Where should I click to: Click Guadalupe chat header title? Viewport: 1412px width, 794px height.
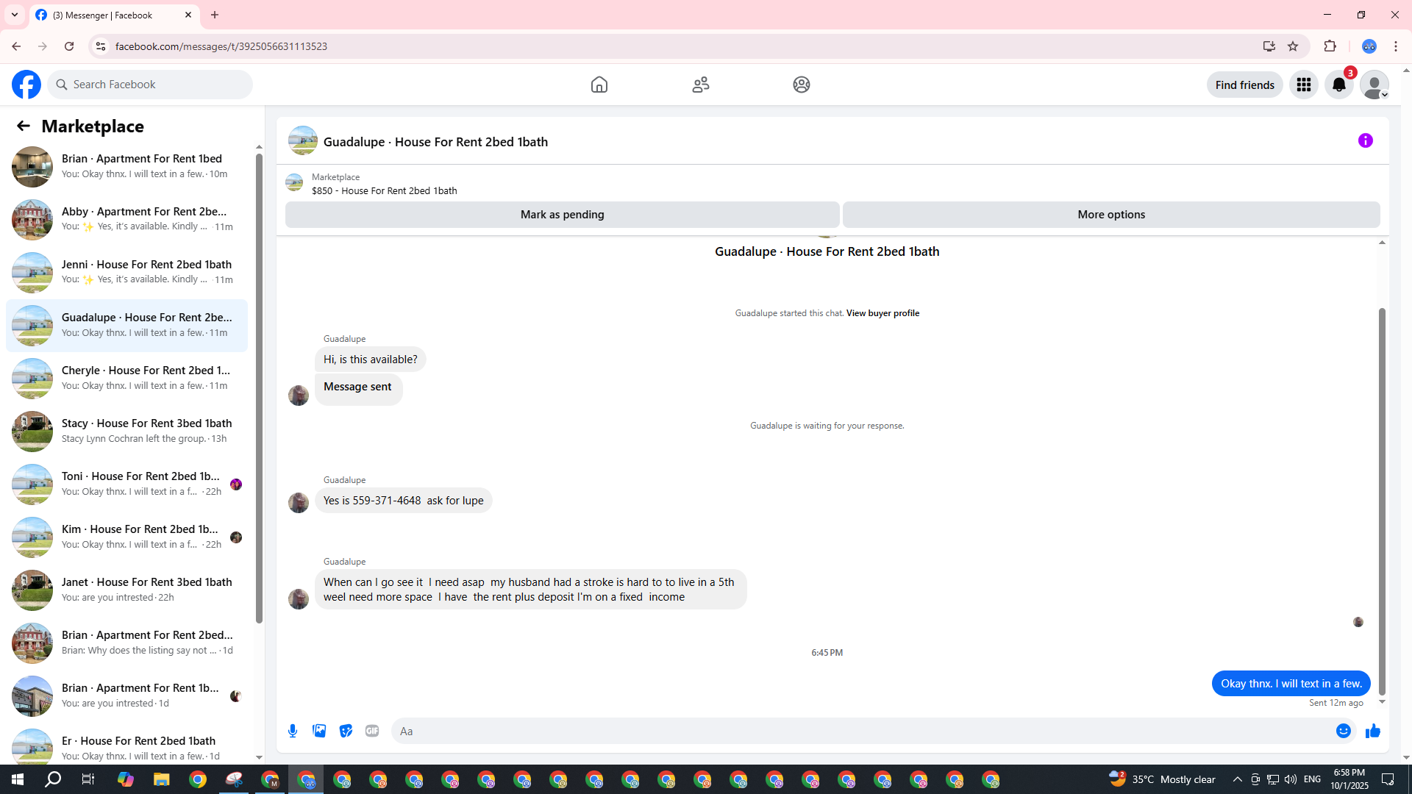[x=435, y=142]
